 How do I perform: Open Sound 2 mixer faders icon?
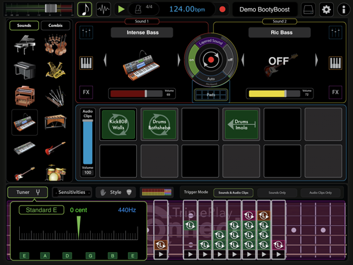click(x=335, y=33)
